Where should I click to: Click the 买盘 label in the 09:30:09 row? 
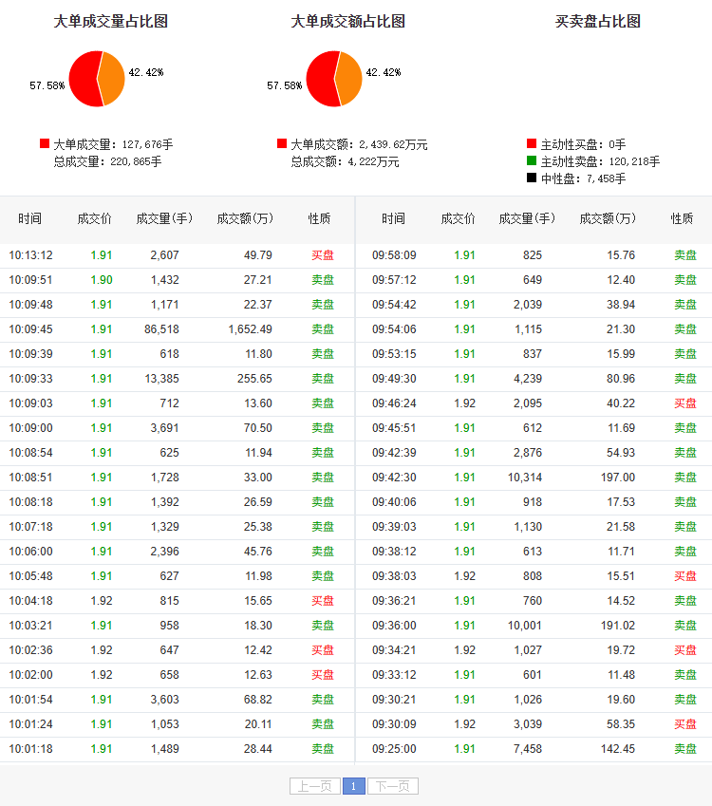[685, 724]
